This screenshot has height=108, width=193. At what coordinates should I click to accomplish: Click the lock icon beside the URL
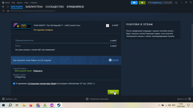8,11
